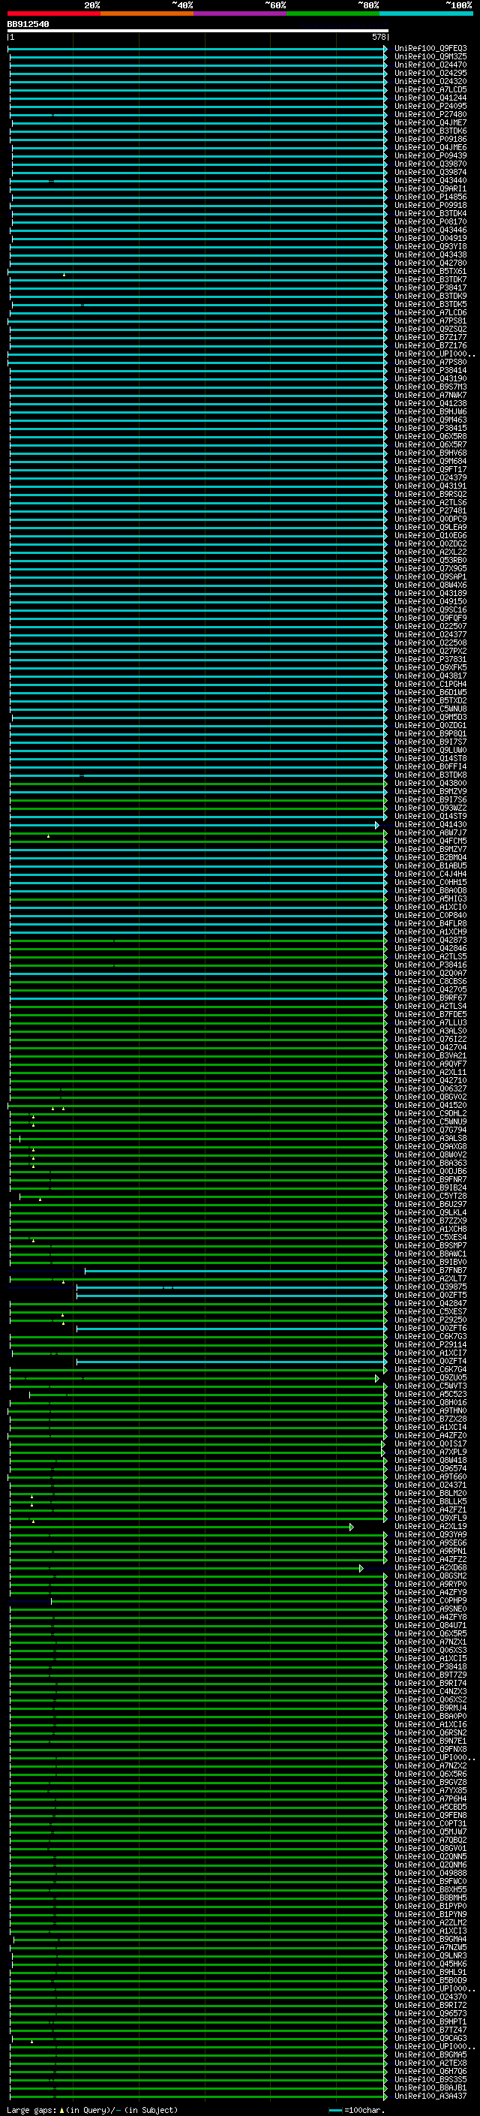Image resolution: width=480 pixels, height=2116 pixels.
Task: Click the cyan ~100% identity color segment
Action: 425,14
